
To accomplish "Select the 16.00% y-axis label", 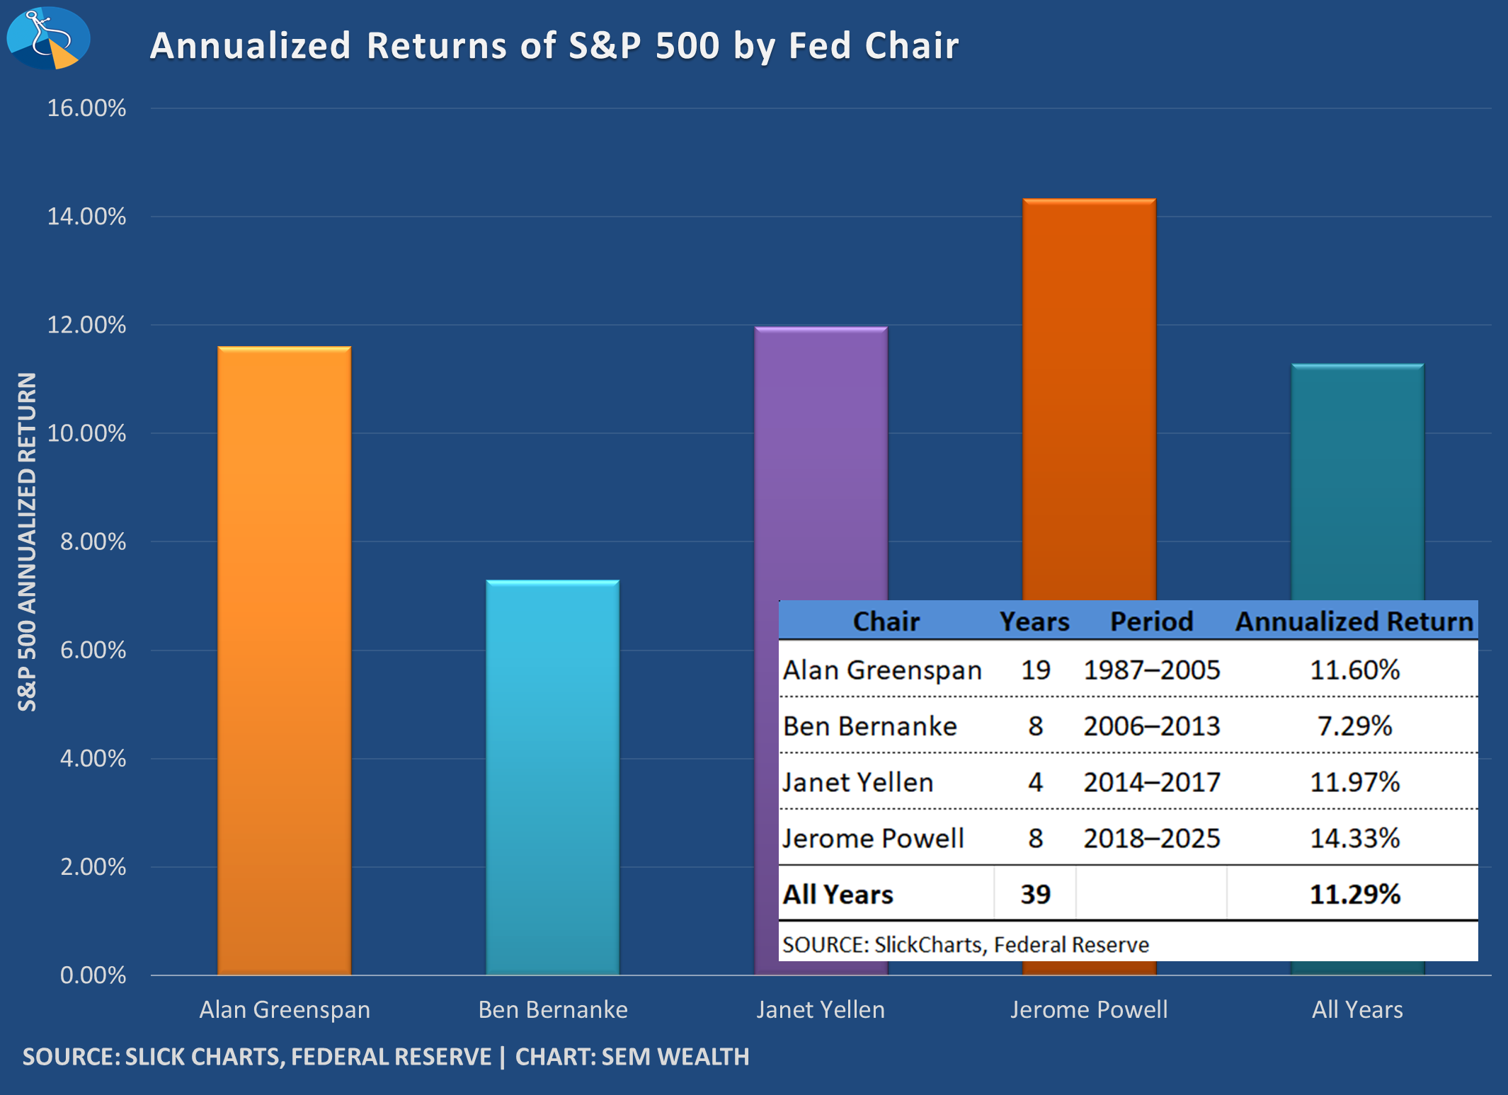I will [x=86, y=108].
